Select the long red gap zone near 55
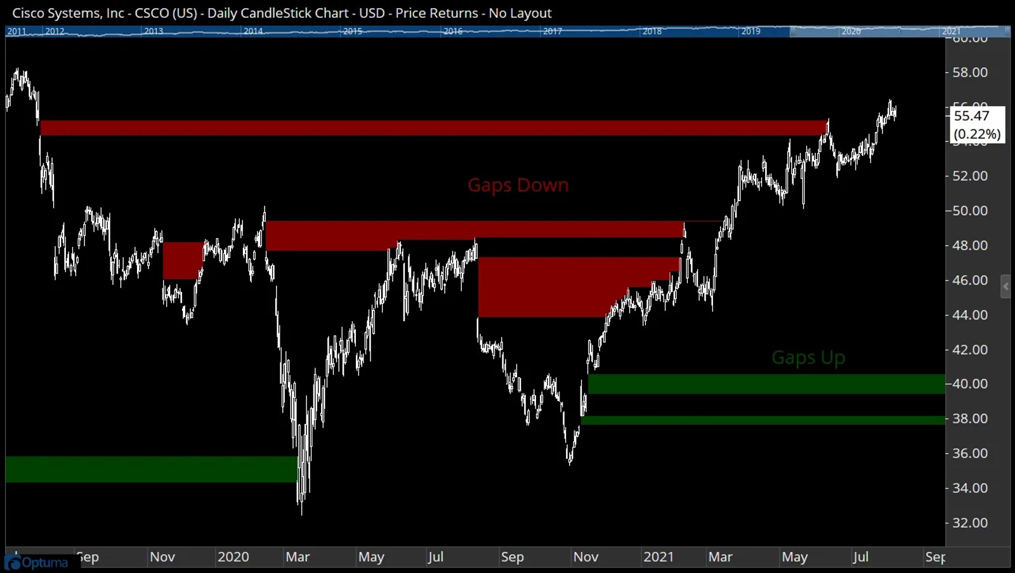 (x=434, y=128)
